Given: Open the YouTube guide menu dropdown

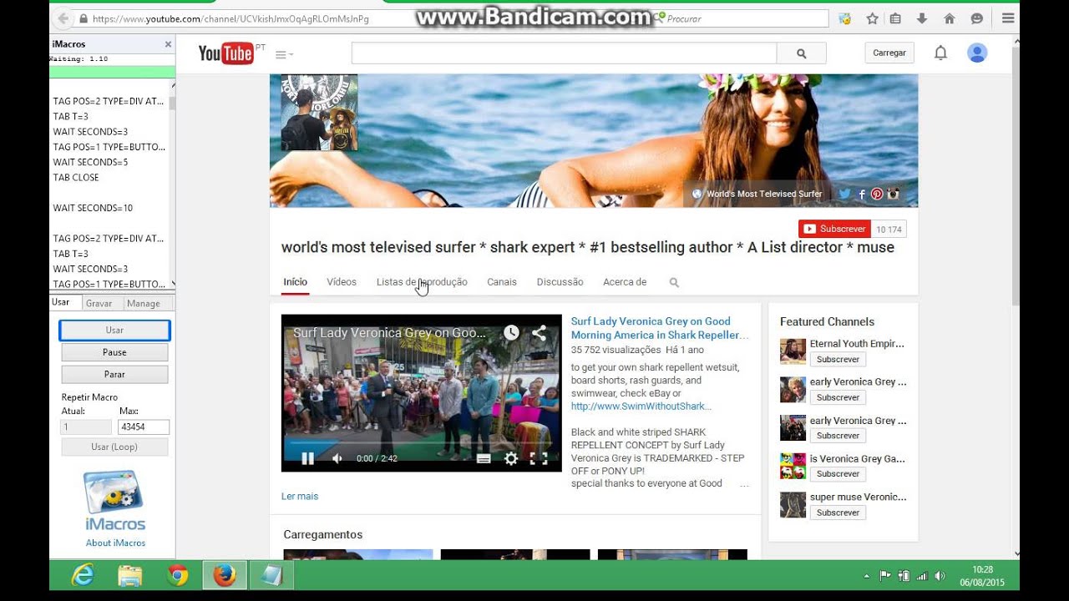Looking at the screenshot, I should point(284,54).
